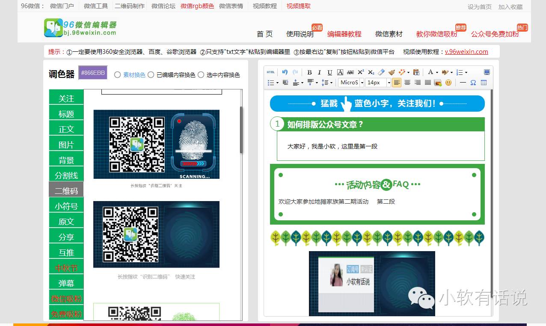Insert special character omega symbol
Screen dimensions: 546x326
[x=473, y=83]
